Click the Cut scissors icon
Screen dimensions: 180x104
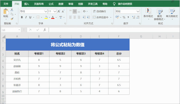(x=12, y=10)
